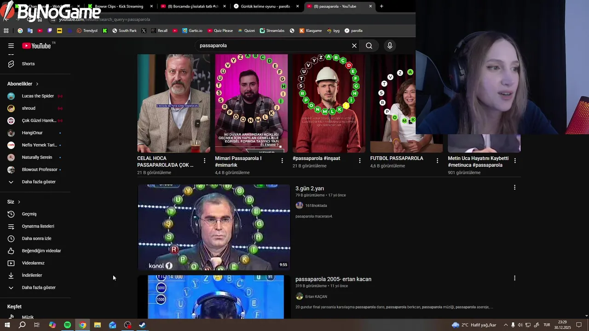Click the browser address bar URL

click(104, 19)
